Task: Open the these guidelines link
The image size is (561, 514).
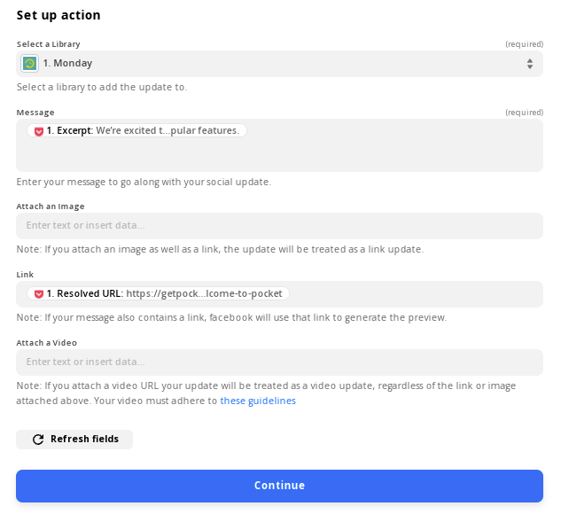Action: pos(258,401)
